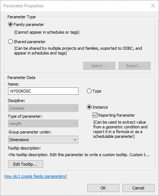Open How do I create family parameters link
Screen dimensions: 159x196
tap(36, 176)
